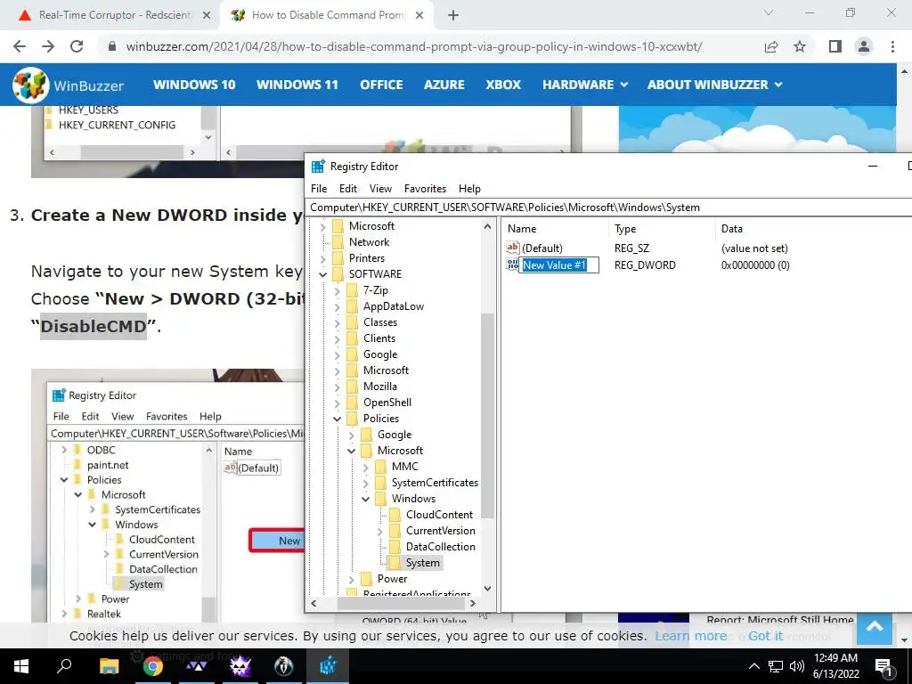Open the Favorites menu in Registry Editor
This screenshot has height=684, width=912.
(425, 189)
